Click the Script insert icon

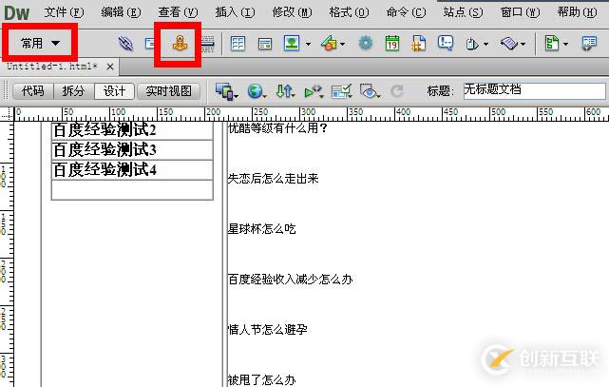pos(509,43)
